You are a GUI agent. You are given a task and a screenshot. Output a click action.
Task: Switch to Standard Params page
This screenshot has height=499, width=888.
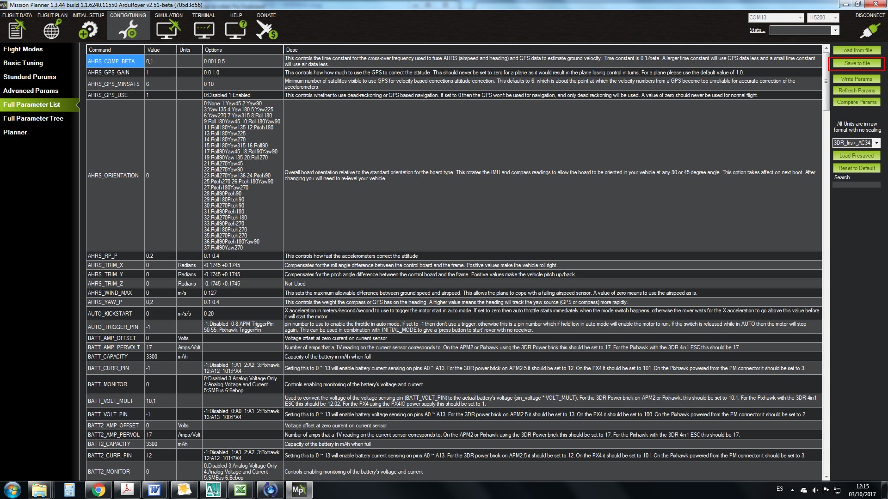[30, 77]
